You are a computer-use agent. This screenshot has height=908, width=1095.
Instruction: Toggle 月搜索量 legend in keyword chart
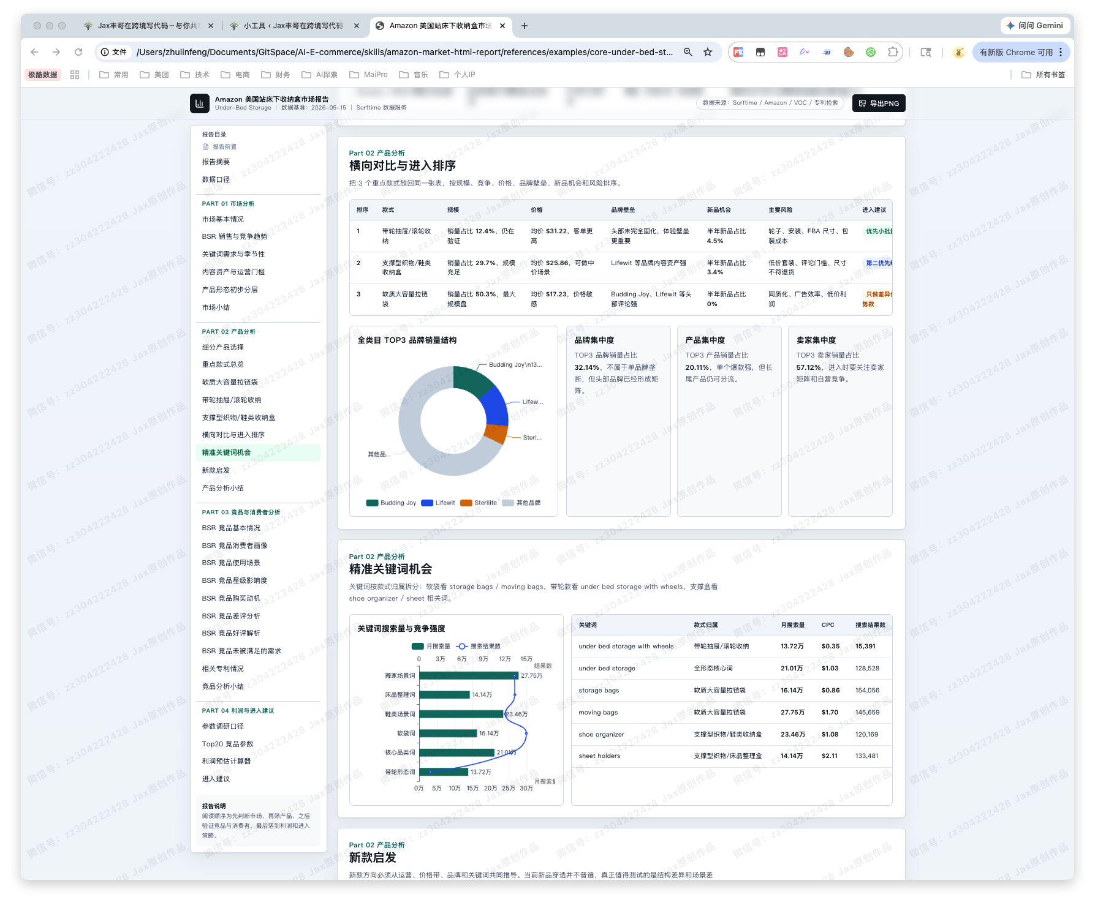pyautogui.click(x=431, y=647)
